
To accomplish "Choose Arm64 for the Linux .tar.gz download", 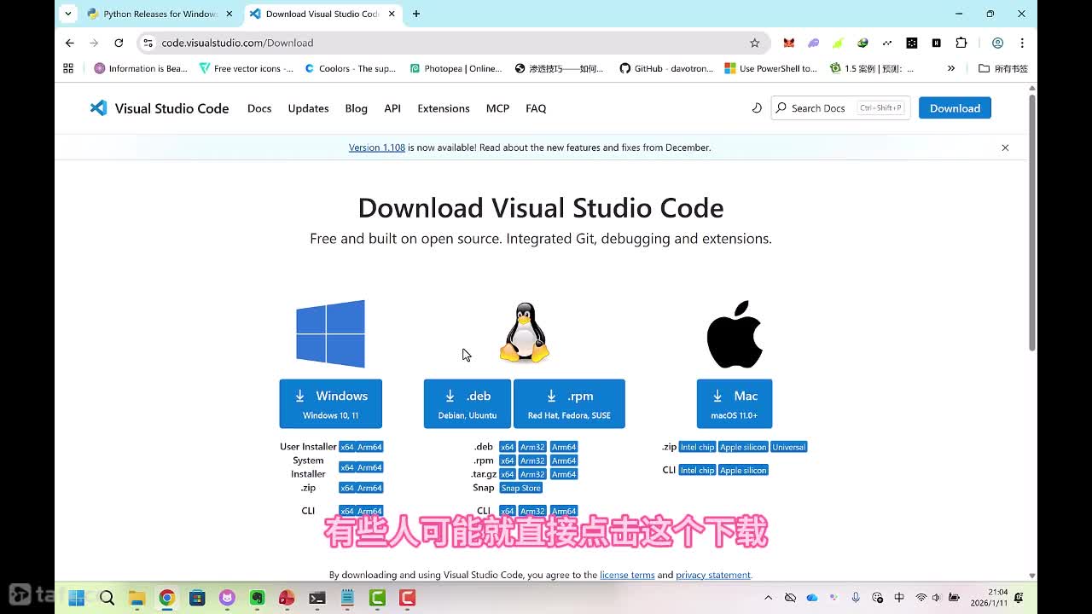I will 564,474.
